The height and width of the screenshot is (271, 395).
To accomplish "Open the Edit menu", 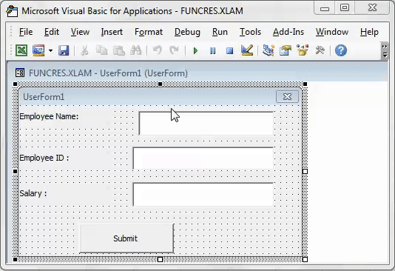I will (x=52, y=32).
